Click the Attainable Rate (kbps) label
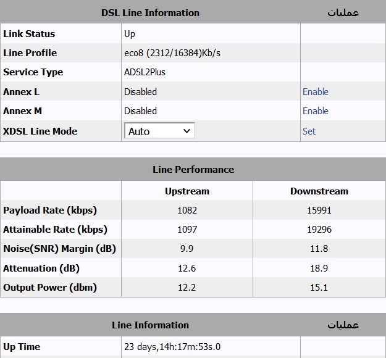The image size is (386, 358). 55,230
